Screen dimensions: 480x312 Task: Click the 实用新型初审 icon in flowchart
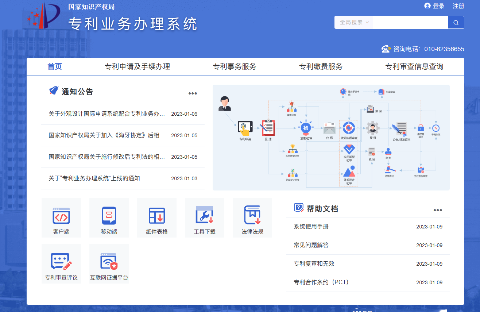[349, 149]
